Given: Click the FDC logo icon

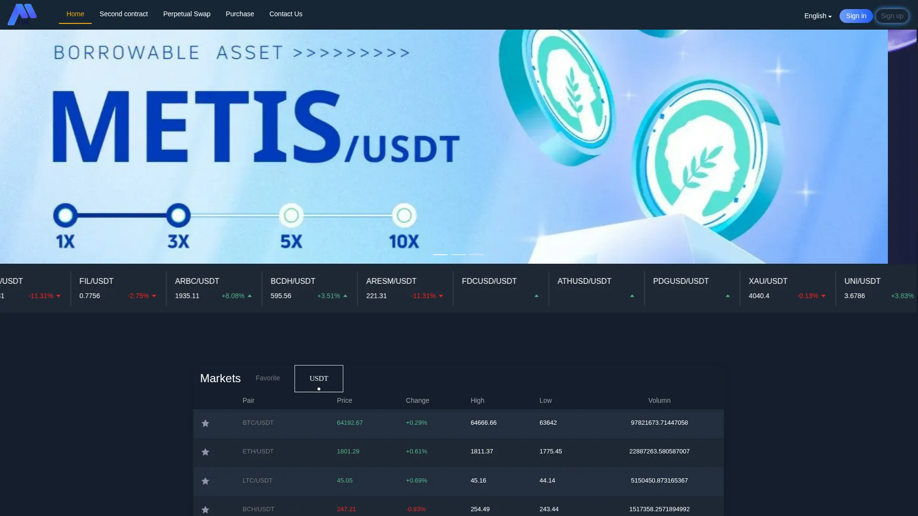Looking at the screenshot, I should tap(22, 14).
